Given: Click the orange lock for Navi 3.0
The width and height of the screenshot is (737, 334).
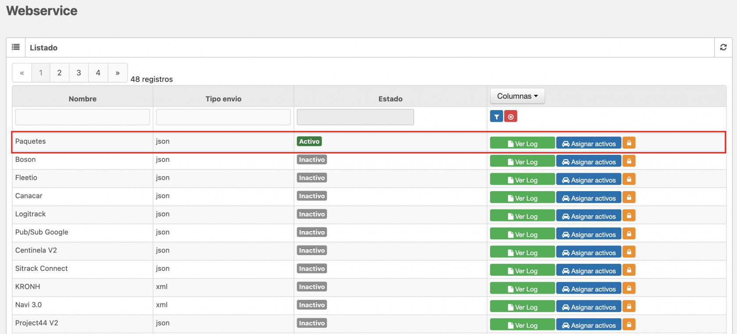Looking at the screenshot, I should [629, 306].
